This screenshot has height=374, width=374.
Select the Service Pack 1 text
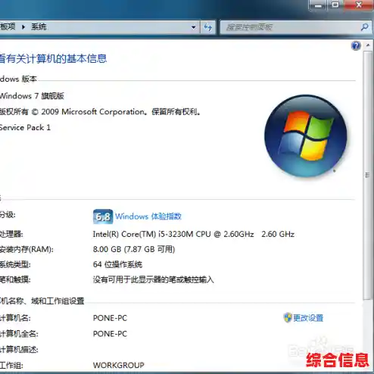[x=25, y=127]
